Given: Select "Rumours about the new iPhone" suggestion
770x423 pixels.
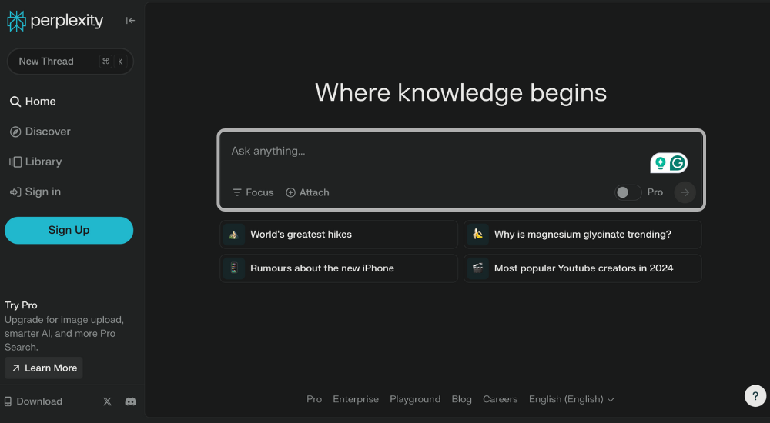Looking at the screenshot, I should [339, 268].
